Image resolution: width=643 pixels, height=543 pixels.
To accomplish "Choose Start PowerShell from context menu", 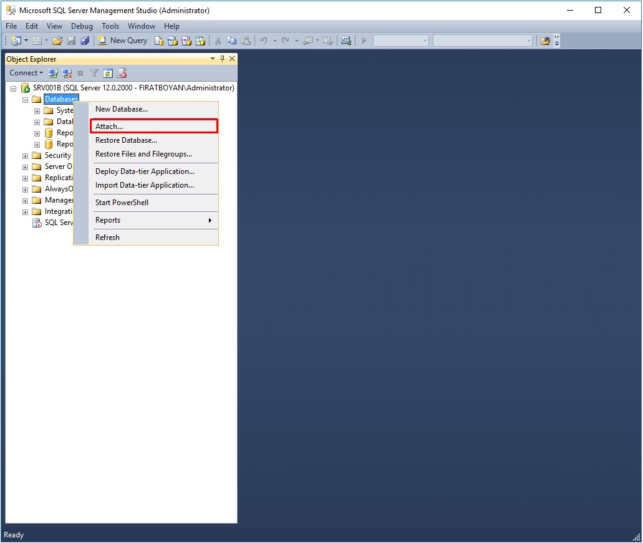I will (154, 203).
